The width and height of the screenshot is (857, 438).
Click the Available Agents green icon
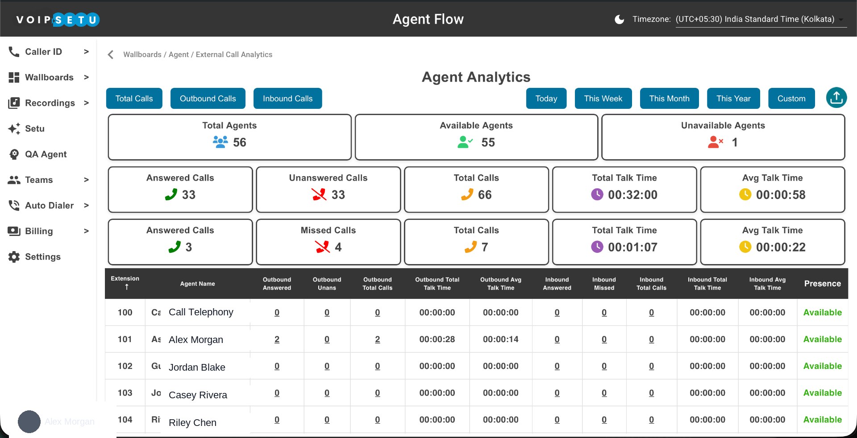465,142
